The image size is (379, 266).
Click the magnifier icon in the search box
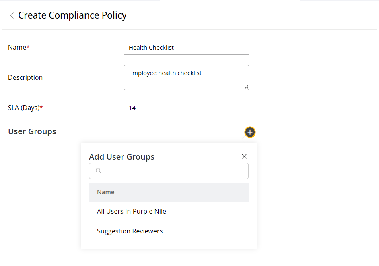click(x=98, y=171)
